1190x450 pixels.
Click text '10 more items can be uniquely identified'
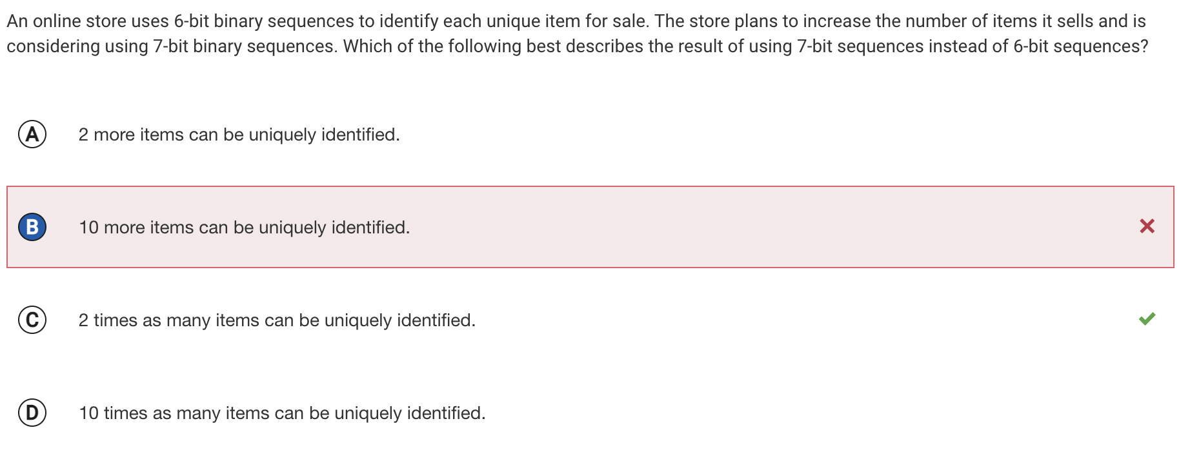coord(244,228)
